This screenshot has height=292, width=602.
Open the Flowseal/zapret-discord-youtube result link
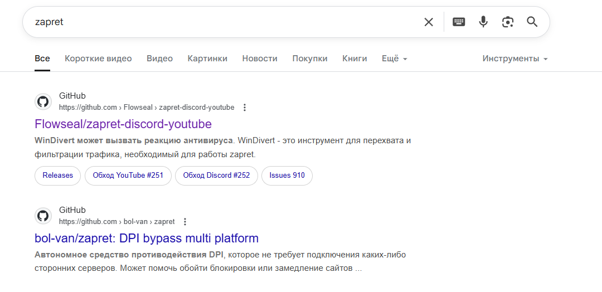pyautogui.click(x=123, y=124)
